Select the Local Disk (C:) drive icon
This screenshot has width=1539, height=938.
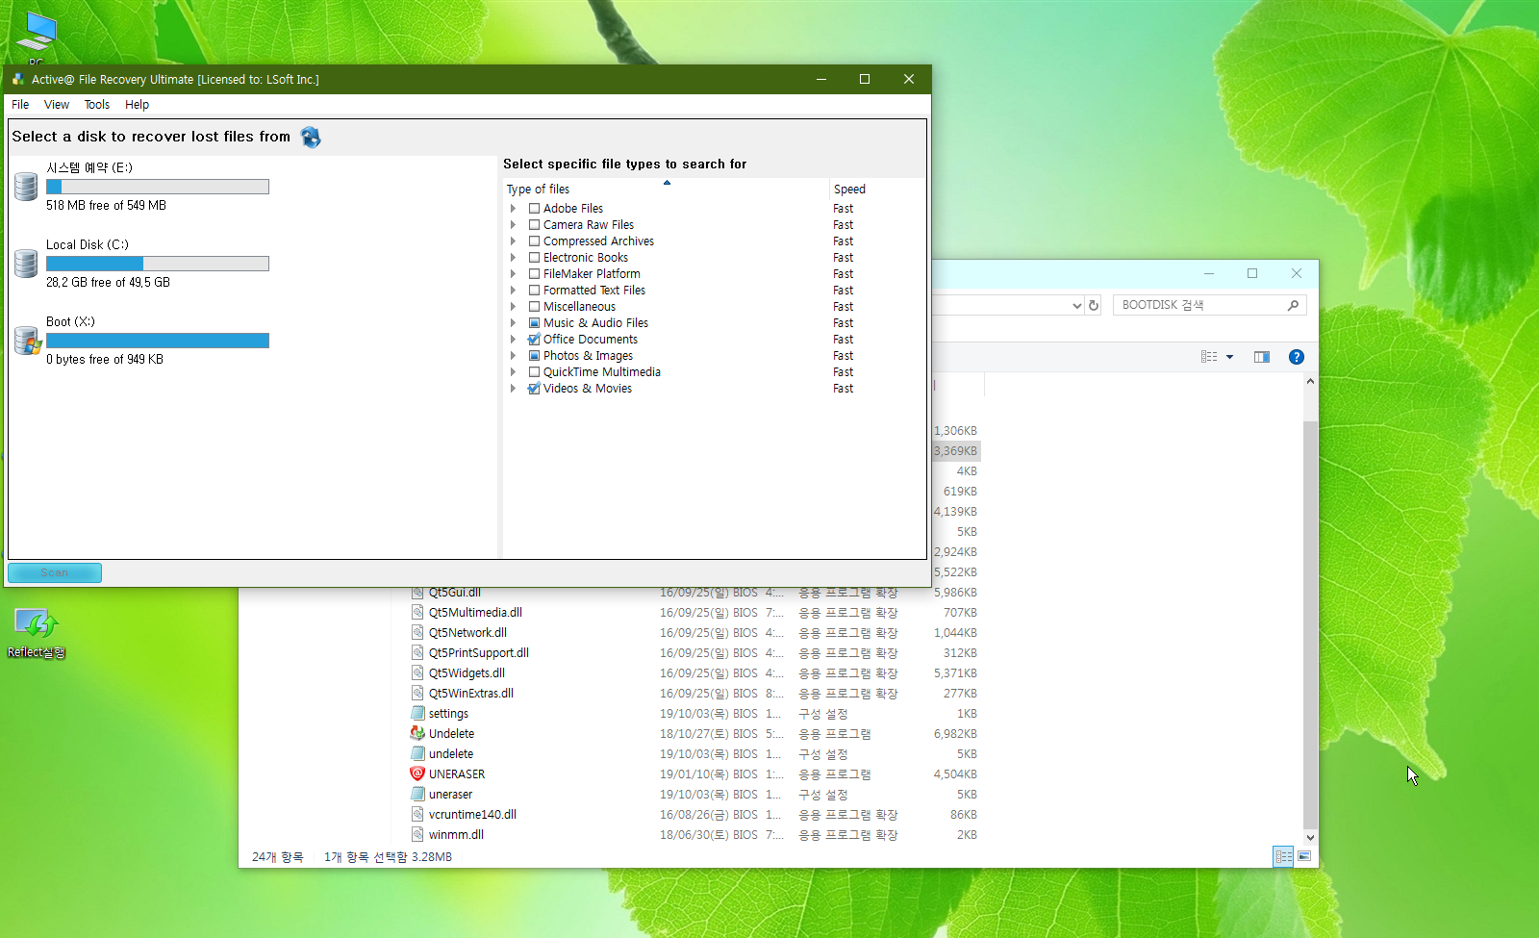[x=26, y=264]
